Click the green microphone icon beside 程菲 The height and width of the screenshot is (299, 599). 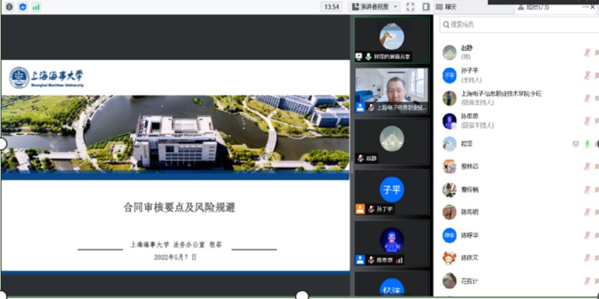(587, 144)
